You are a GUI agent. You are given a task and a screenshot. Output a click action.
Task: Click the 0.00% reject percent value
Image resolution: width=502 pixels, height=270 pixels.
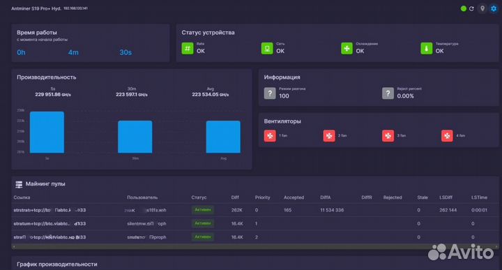tap(405, 96)
